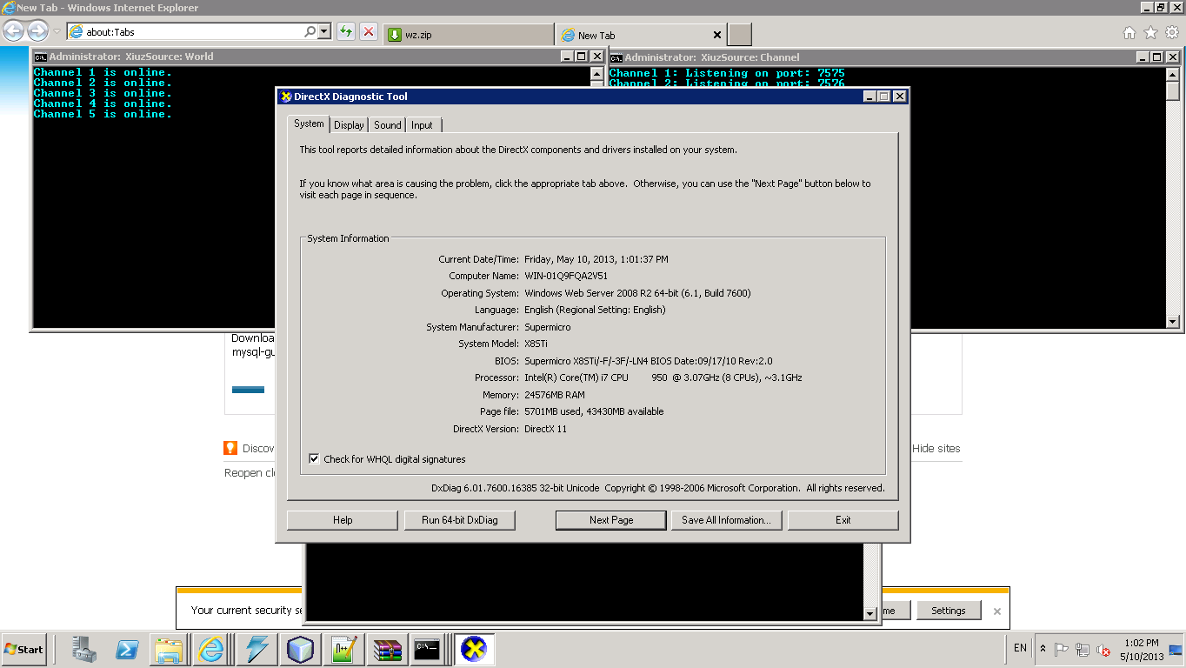Click Show Desktop icon beside the clock
The image size is (1186, 668).
pos(1176,649)
